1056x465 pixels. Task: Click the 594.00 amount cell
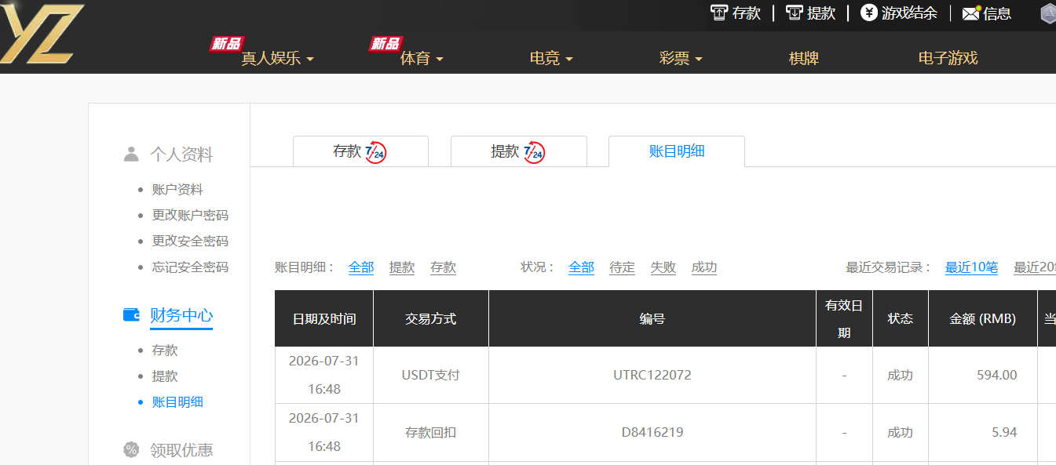coord(983,375)
